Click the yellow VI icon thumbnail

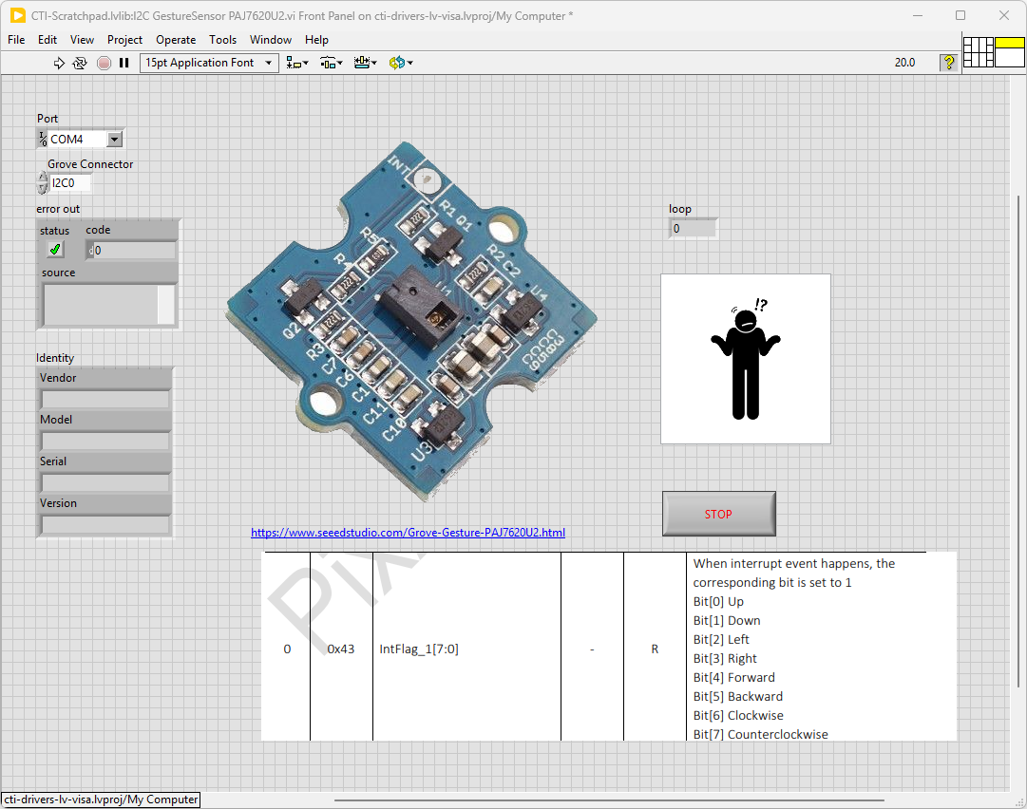(1009, 52)
